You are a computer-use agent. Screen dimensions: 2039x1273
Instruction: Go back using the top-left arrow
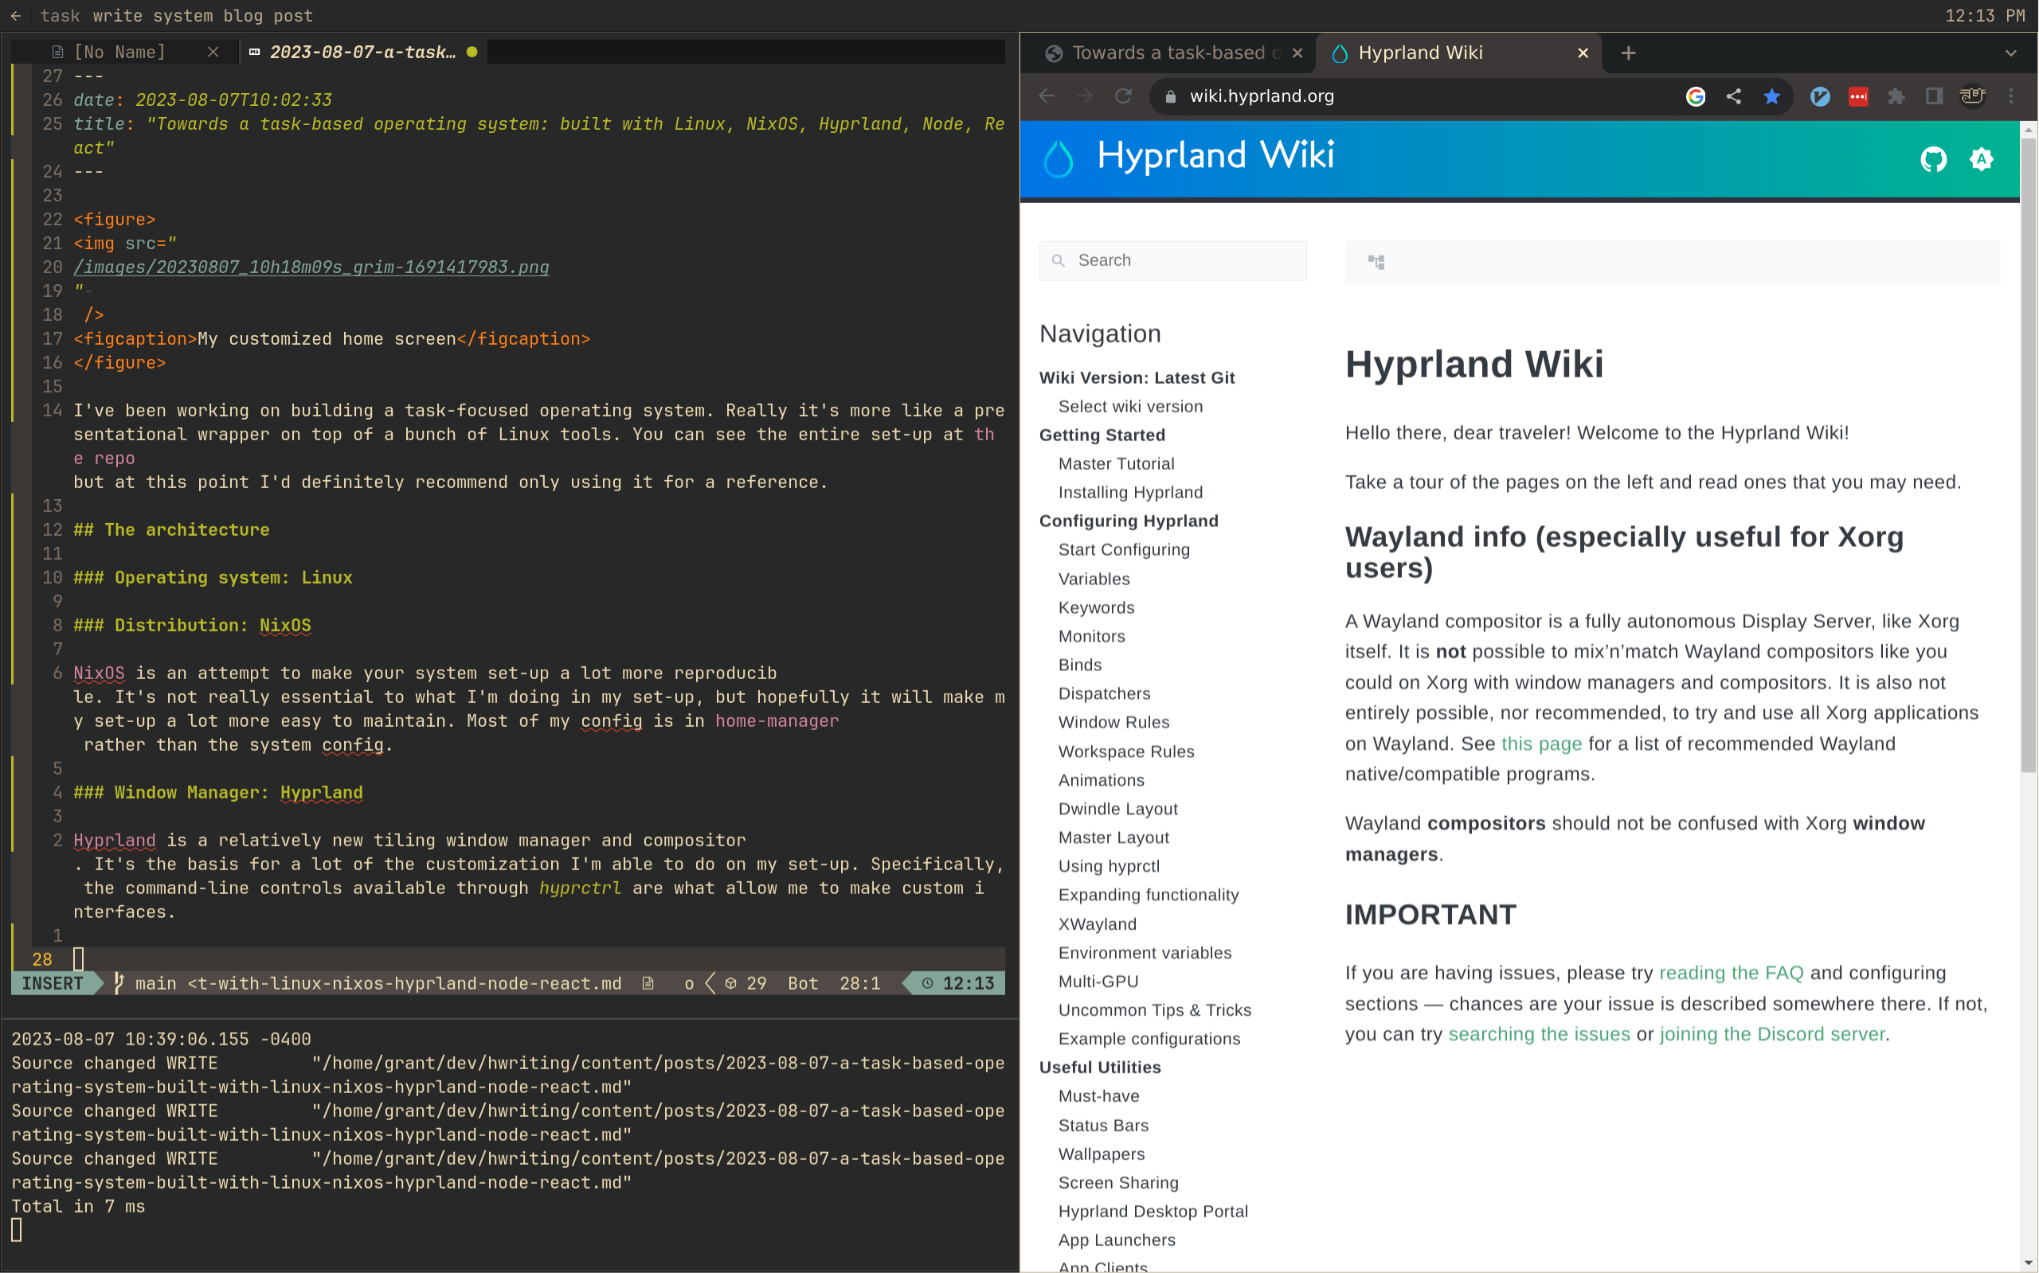16,16
